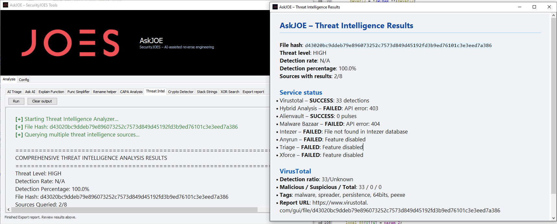The width and height of the screenshot is (557, 224).
Task: Open the Explain Function tab
Action: coord(51,92)
